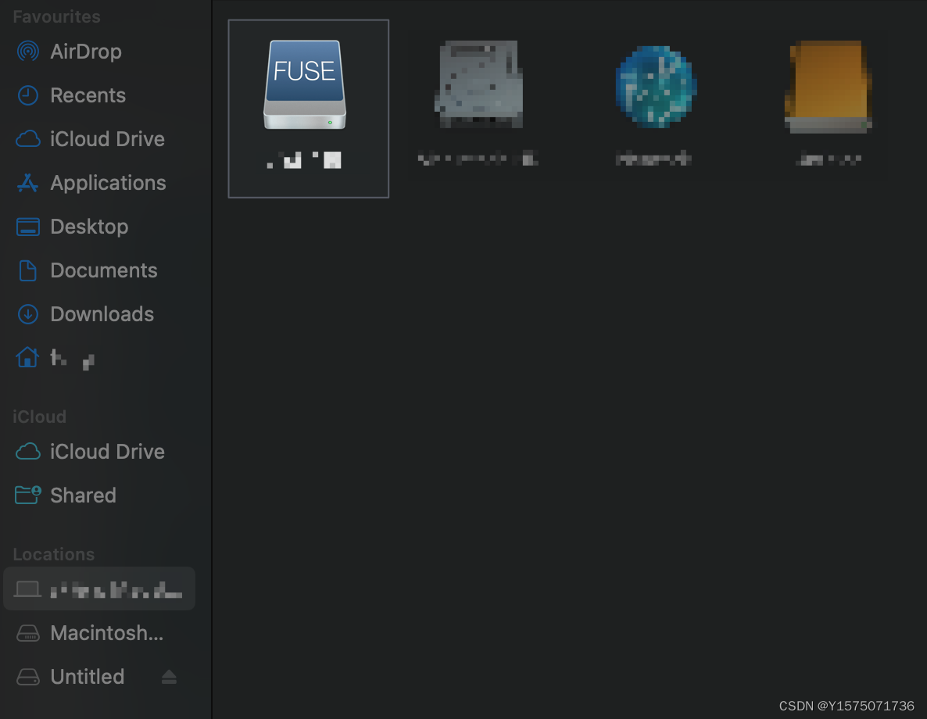This screenshot has height=719, width=927.
Task: Click the Macintosh hard drive icon
Action: (x=28, y=633)
